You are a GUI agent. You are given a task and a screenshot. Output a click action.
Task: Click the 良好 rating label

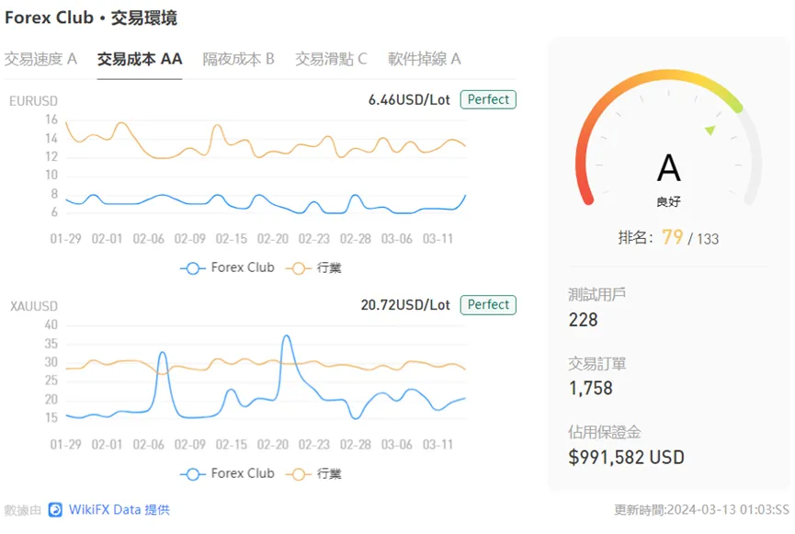(x=668, y=202)
